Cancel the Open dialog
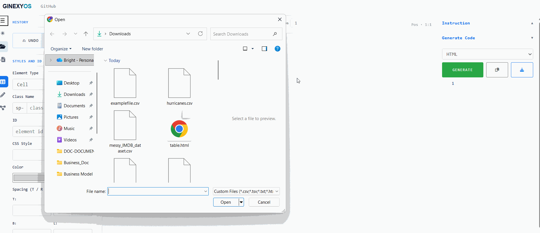 pos(264,202)
